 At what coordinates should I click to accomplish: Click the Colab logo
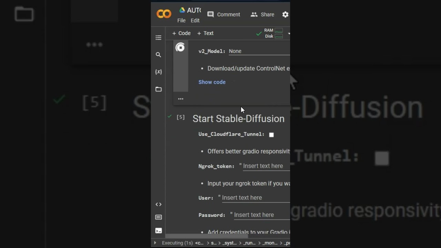click(164, 14)
